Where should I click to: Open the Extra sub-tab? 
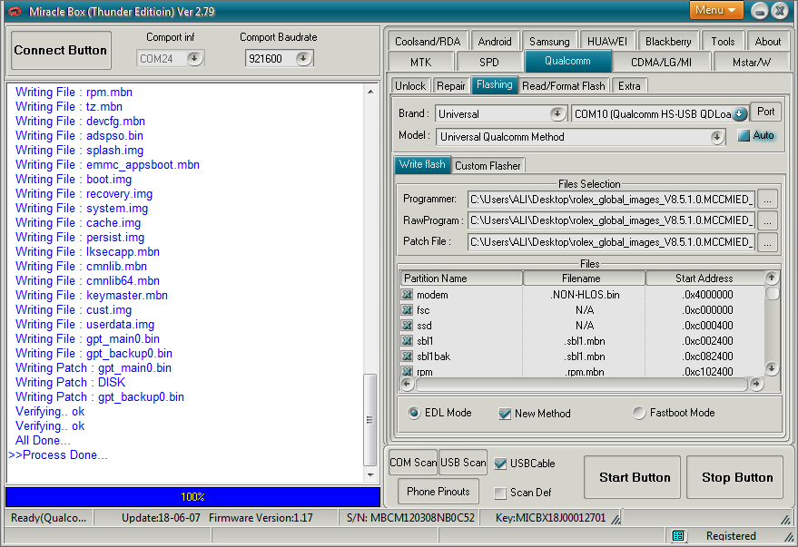pos(629,86)
